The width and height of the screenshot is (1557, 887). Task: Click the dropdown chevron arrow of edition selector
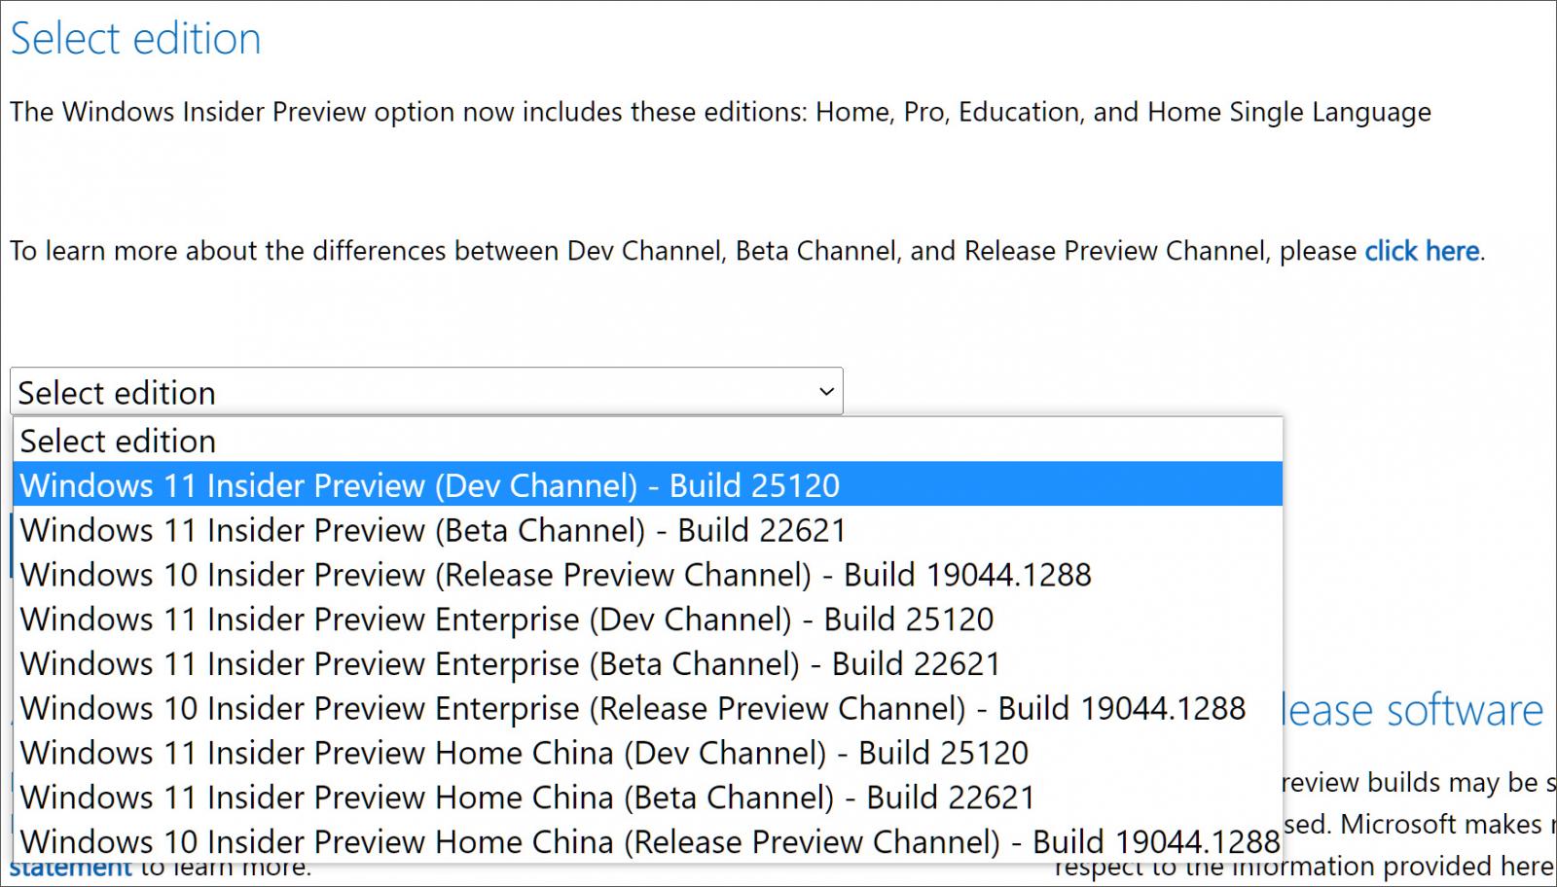(826, 392)
